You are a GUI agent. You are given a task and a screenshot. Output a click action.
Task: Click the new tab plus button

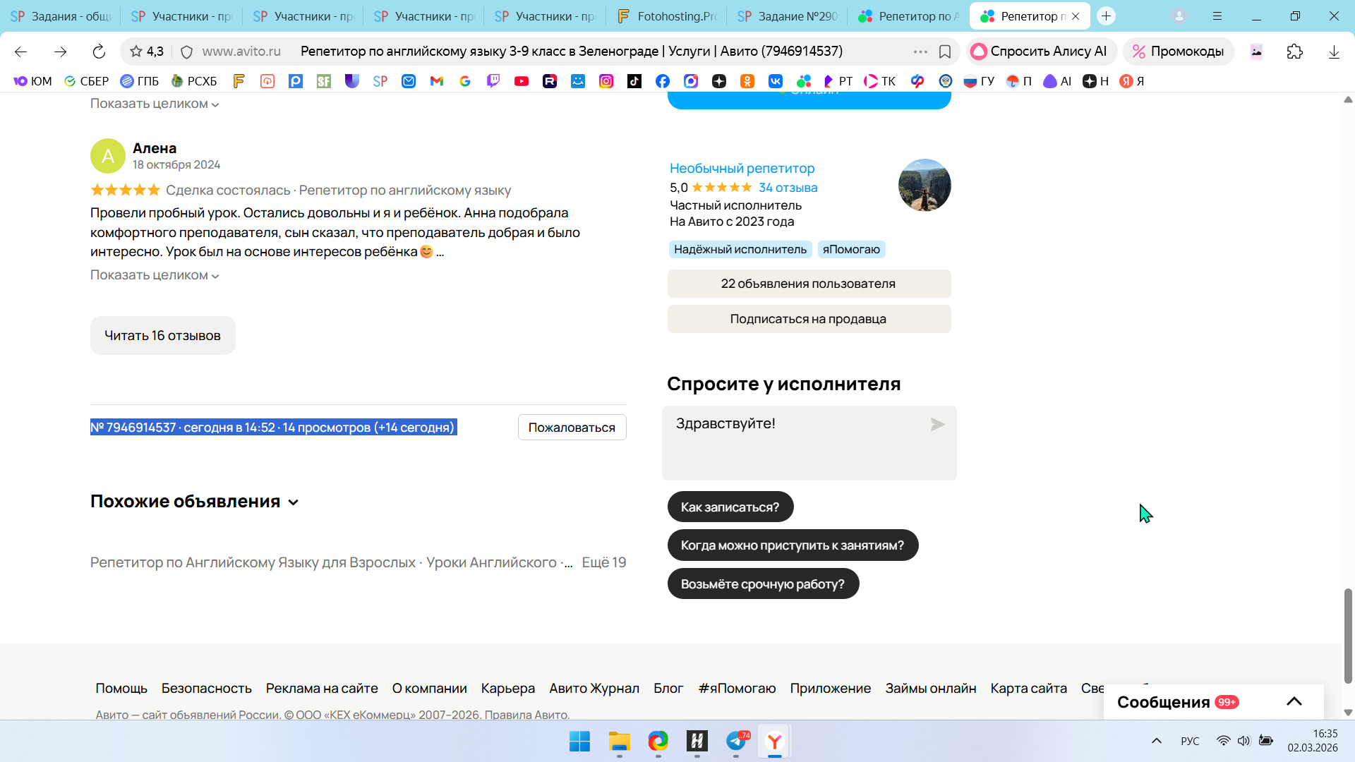[x=1106, y=16]
